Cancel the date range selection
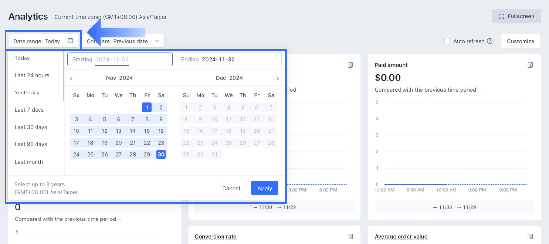549x244 pixels. coord(231,188)
